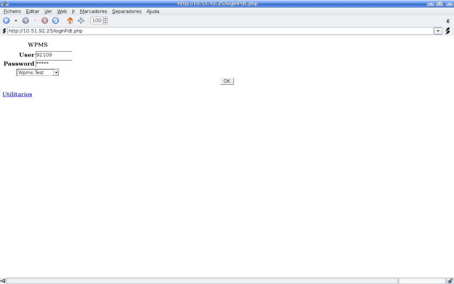Screen dimensions: 454x284
Task: Open the Marcadores menu
Action: [94, 11]
